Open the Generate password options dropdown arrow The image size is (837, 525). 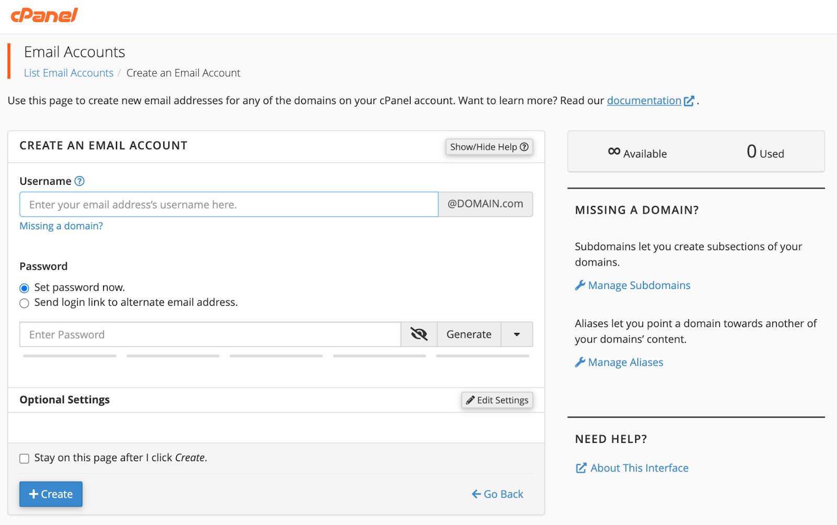point(517,334)
